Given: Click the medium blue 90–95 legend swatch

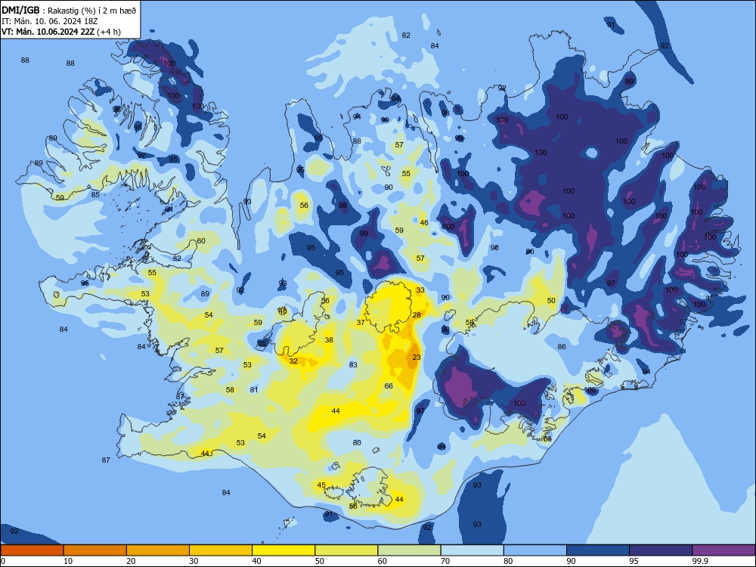Looking at the screenshot, I should [598, 550].
